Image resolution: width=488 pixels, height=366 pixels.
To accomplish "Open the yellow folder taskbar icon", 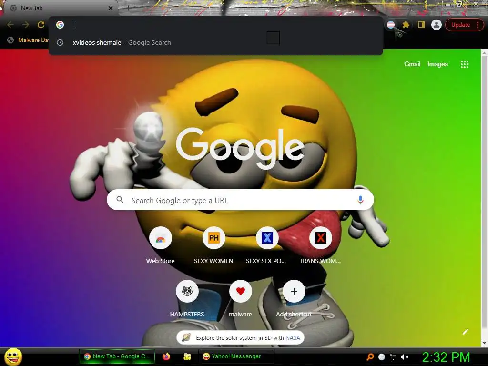I will (x=187, y=356).
